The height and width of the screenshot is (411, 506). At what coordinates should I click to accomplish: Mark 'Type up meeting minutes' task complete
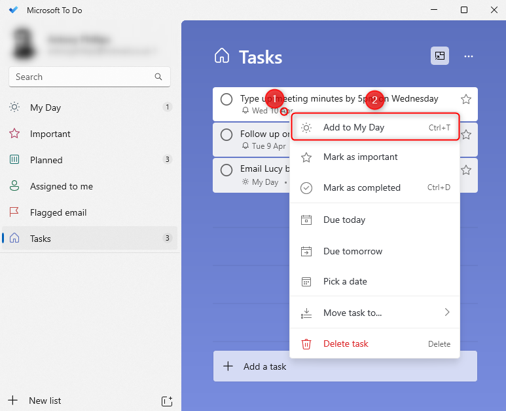[x=226, y=99]
